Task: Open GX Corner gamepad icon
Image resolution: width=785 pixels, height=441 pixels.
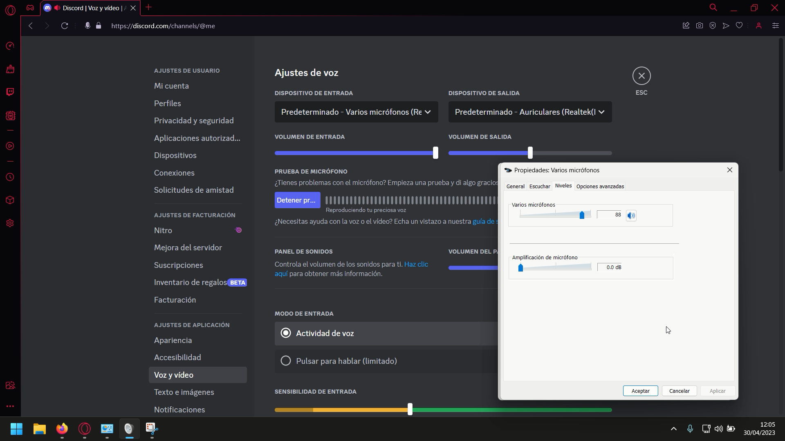Action: tap(30, 8)
